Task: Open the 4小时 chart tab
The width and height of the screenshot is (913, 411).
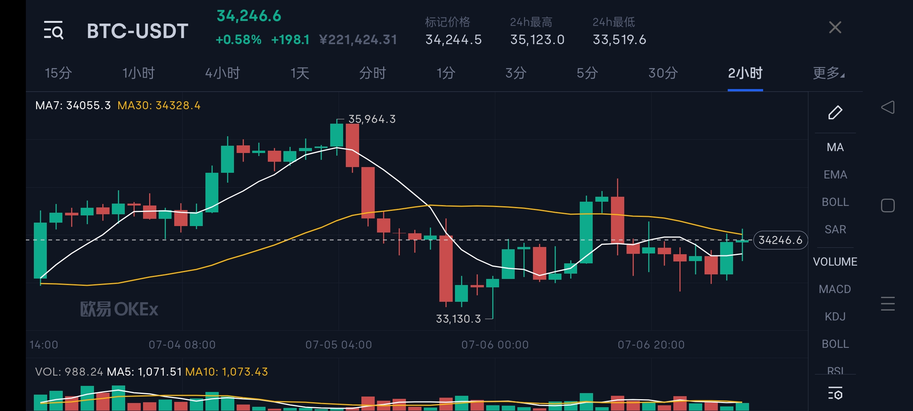Action: pyautogui.click(x=222, y=74)
